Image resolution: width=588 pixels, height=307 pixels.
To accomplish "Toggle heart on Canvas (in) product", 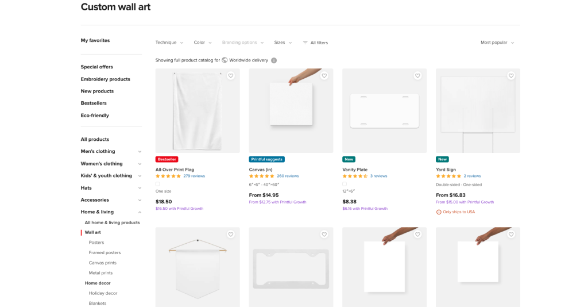I will [324, 76].
